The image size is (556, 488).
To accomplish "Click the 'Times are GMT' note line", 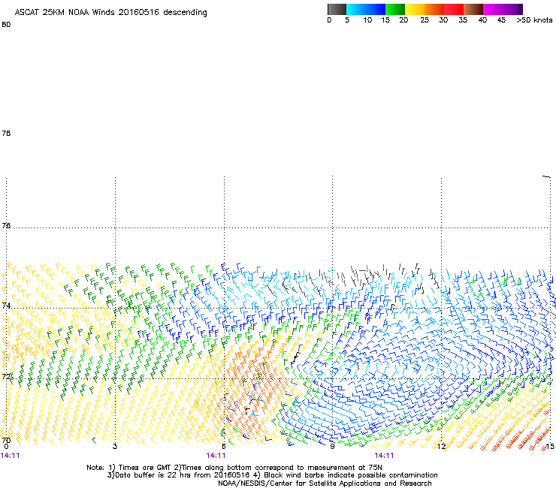I will click(234, 468).
